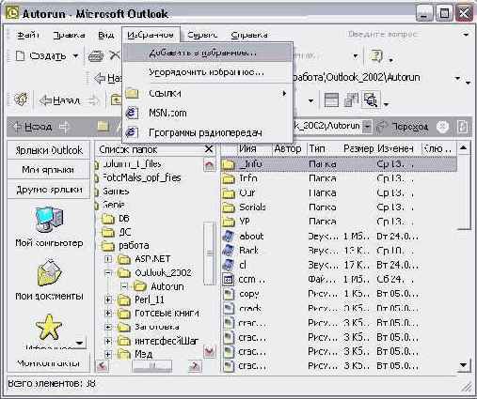Open the Мои документы shortcut
This screenshot has width=477, height=399.
(49, 280)
